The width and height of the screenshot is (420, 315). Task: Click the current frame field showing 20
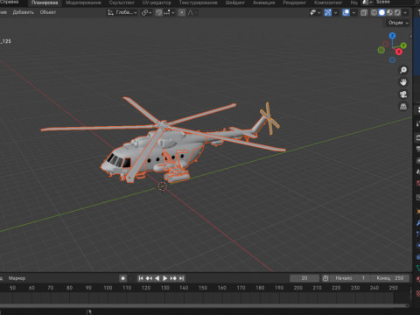coord(304,278)
